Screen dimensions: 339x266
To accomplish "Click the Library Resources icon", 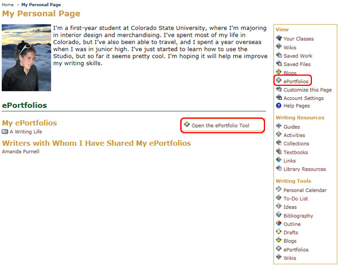I will (279, 168).
